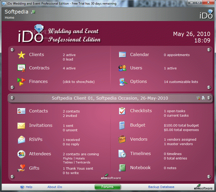Click '0 unsent' under Invitations
The height and width of the screenshot is (192, 216).
[x=70, y=130]
